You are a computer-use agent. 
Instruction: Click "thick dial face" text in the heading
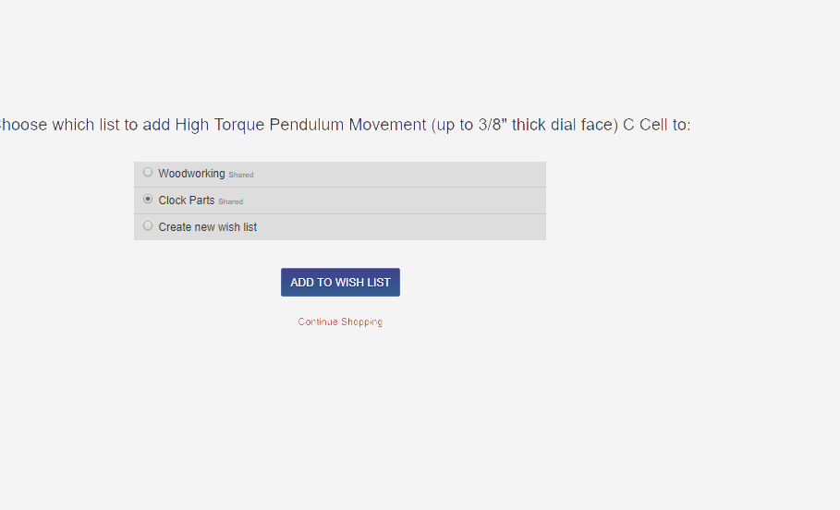[565, 125]
